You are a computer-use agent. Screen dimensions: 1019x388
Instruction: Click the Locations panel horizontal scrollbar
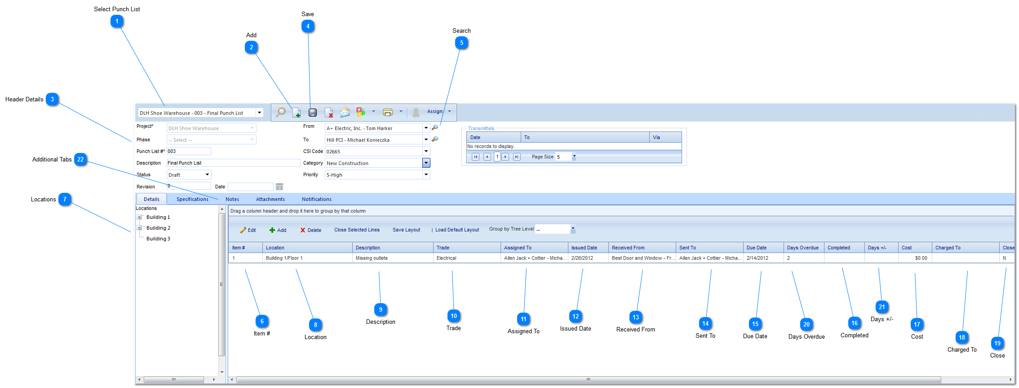point(173,380)
